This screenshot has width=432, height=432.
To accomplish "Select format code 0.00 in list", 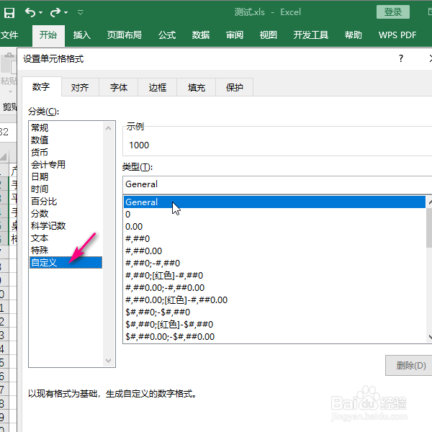I will tap(274, 227).
